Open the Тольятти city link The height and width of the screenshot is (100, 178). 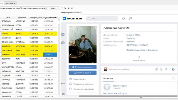pyautogui.click(x=130, y=38)
